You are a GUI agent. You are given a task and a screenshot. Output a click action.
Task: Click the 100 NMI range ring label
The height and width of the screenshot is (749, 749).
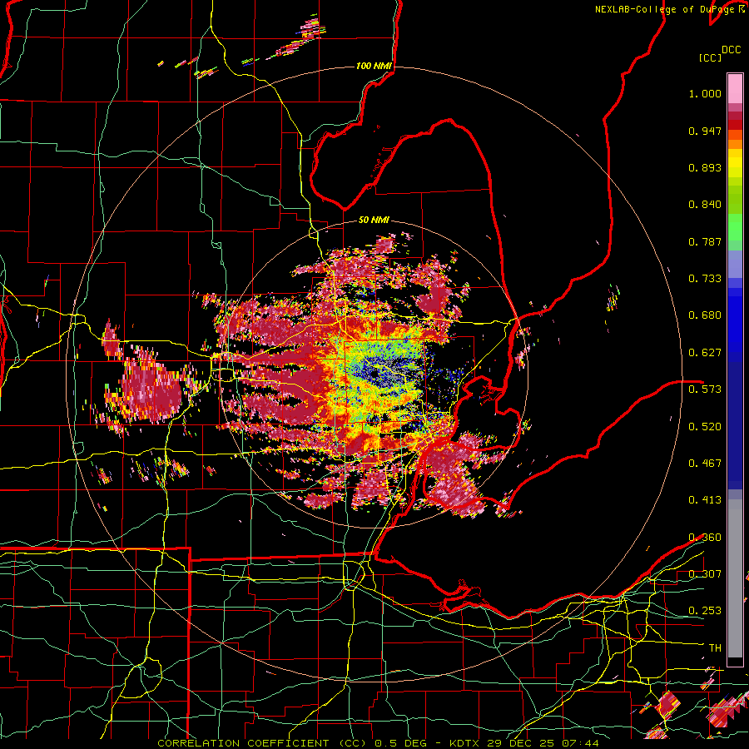tap(374, 66)
